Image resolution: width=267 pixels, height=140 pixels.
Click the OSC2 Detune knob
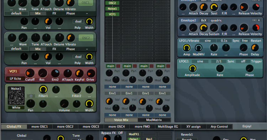(x=59, y=38)
